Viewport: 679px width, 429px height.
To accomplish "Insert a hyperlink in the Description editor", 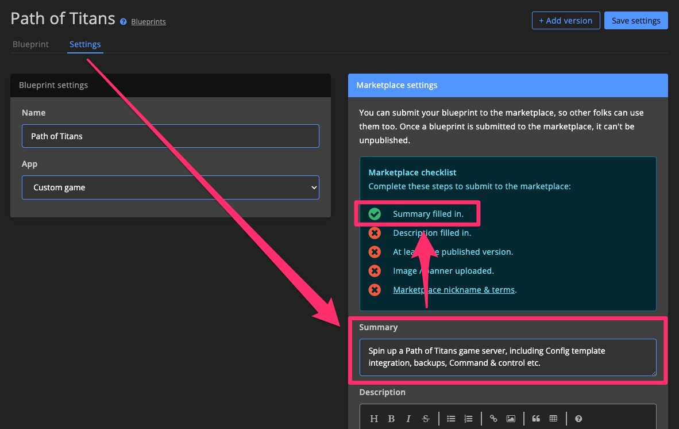I will [493, 419].
